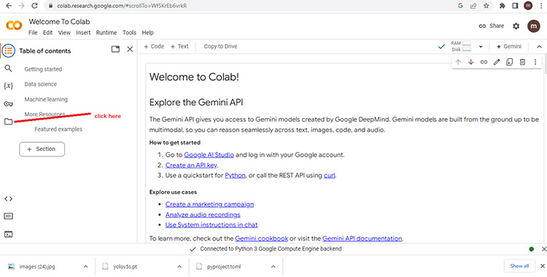Close the Table of contents panel
This screenshot has height=277, width=547.
pos(130,50)
